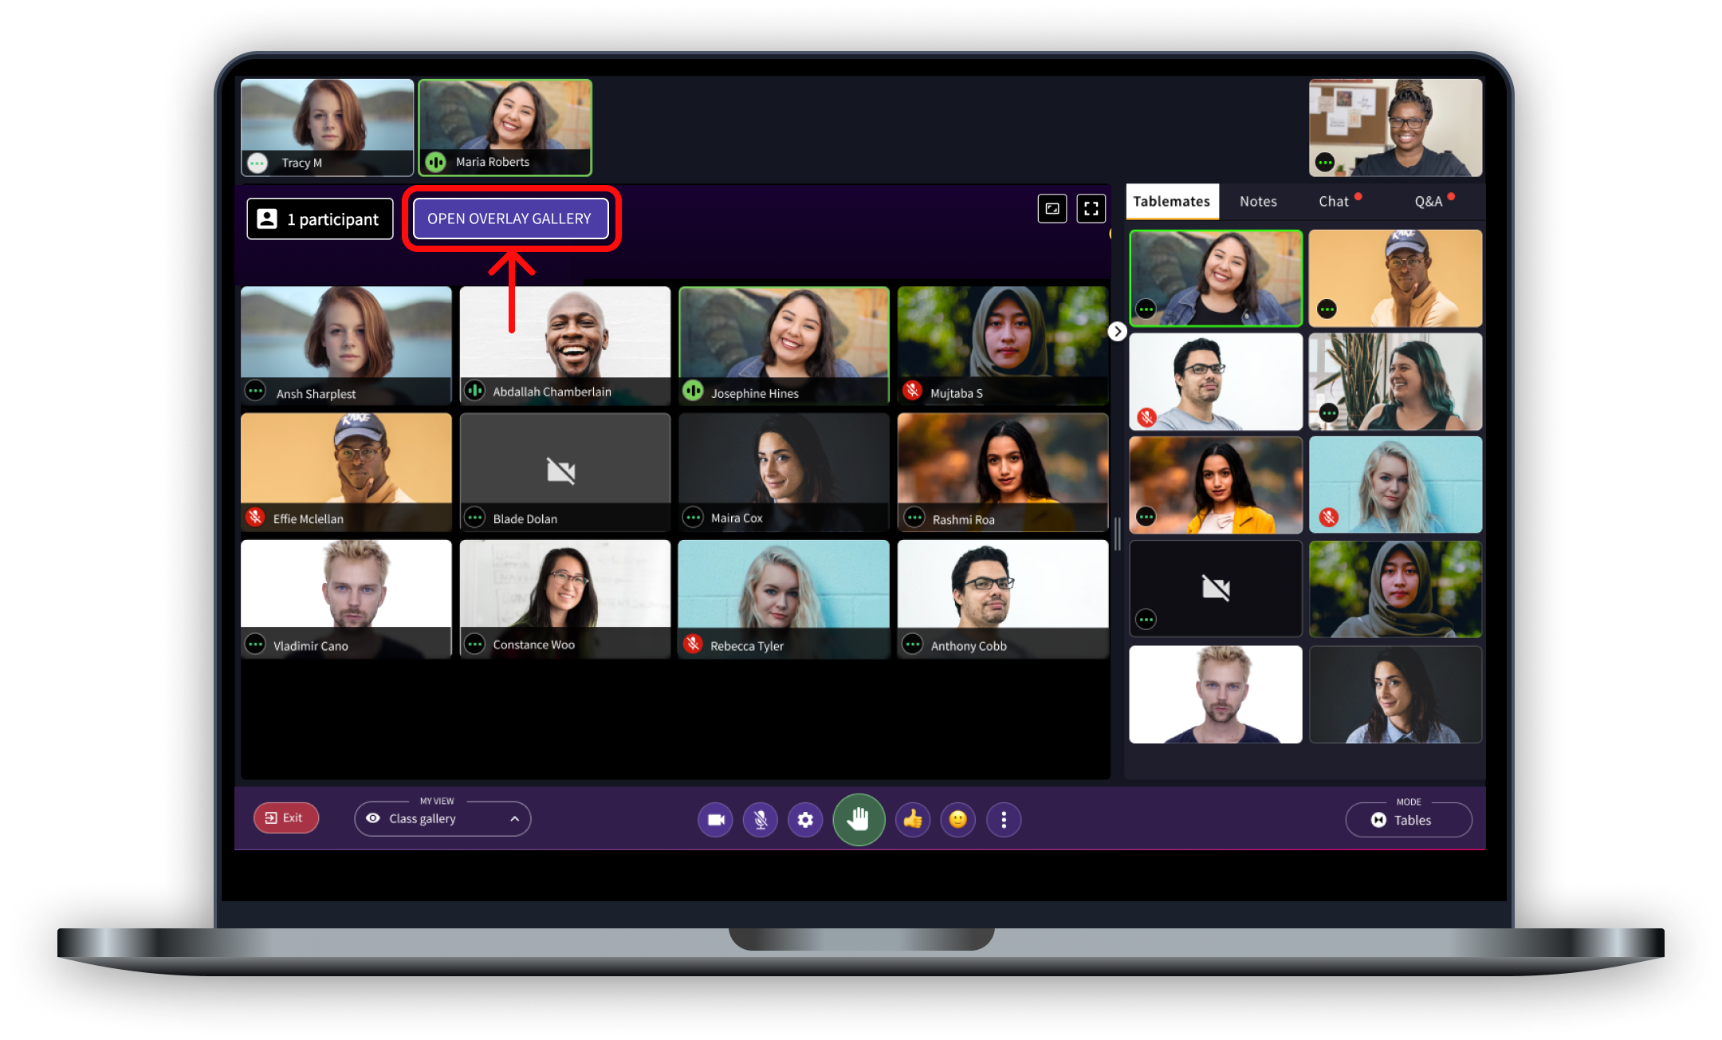1722x1040 pixels.
Task: Toggle the camera button in bottom toolbar
Action: (715, 820)
